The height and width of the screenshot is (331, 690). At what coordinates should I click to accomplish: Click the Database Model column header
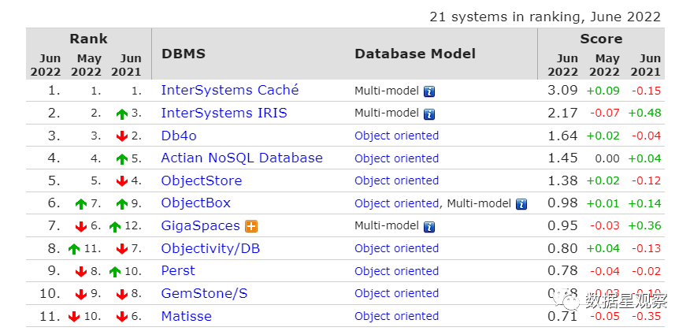click(415, 54)
